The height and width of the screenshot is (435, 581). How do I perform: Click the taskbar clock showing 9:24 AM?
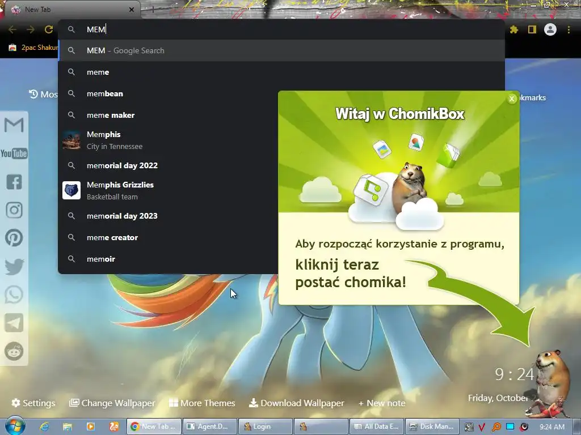(x=552, y=427)
